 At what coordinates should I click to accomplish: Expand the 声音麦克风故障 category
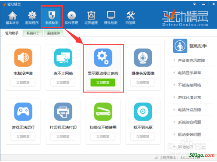[191, 60]
